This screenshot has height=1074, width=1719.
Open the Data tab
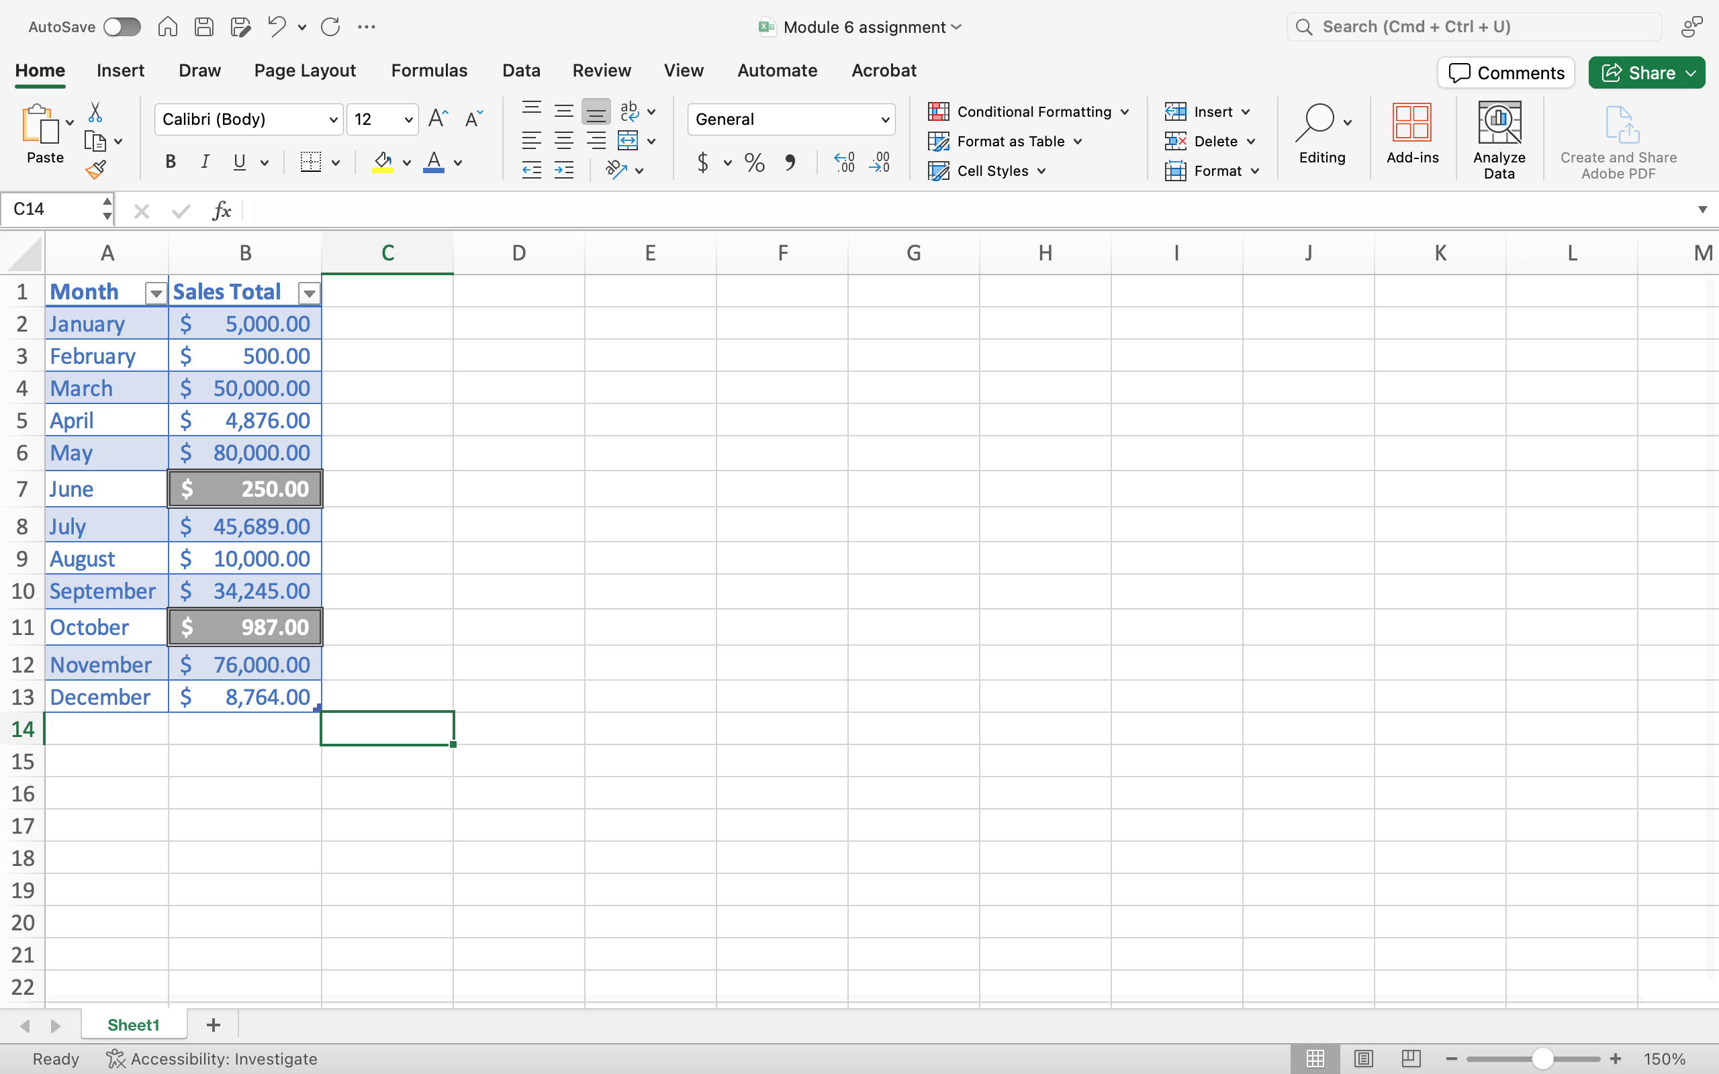521,70
